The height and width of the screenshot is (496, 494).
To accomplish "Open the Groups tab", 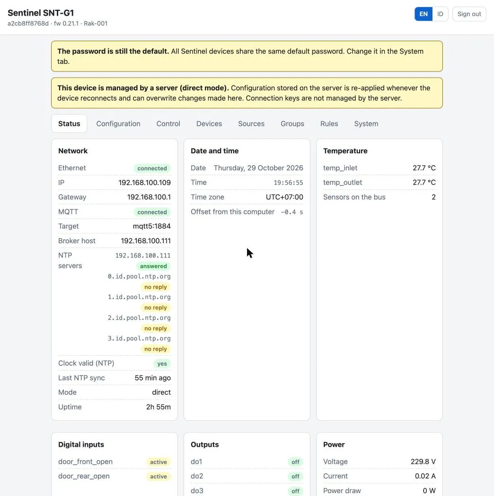I will [x=292, y=124].
